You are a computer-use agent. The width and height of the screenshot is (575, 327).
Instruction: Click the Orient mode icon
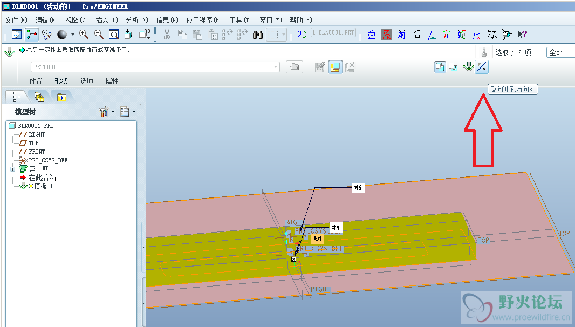(x=46, y=35)
